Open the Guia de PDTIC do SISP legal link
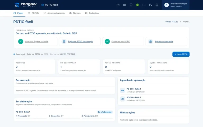203x127 pixels. [x=51, y=54]
